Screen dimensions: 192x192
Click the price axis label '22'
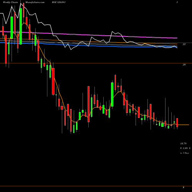(x=184, y=44)
